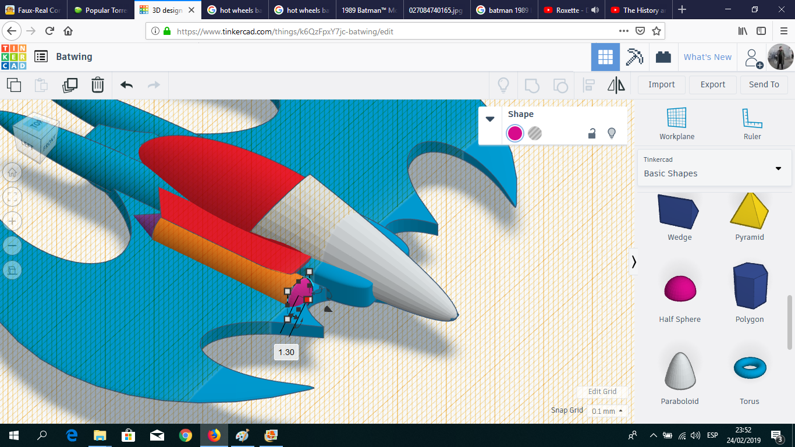Collapse the shapes panel with chevron
Viewport: 795px width, 447px height.
pos(634,262)
